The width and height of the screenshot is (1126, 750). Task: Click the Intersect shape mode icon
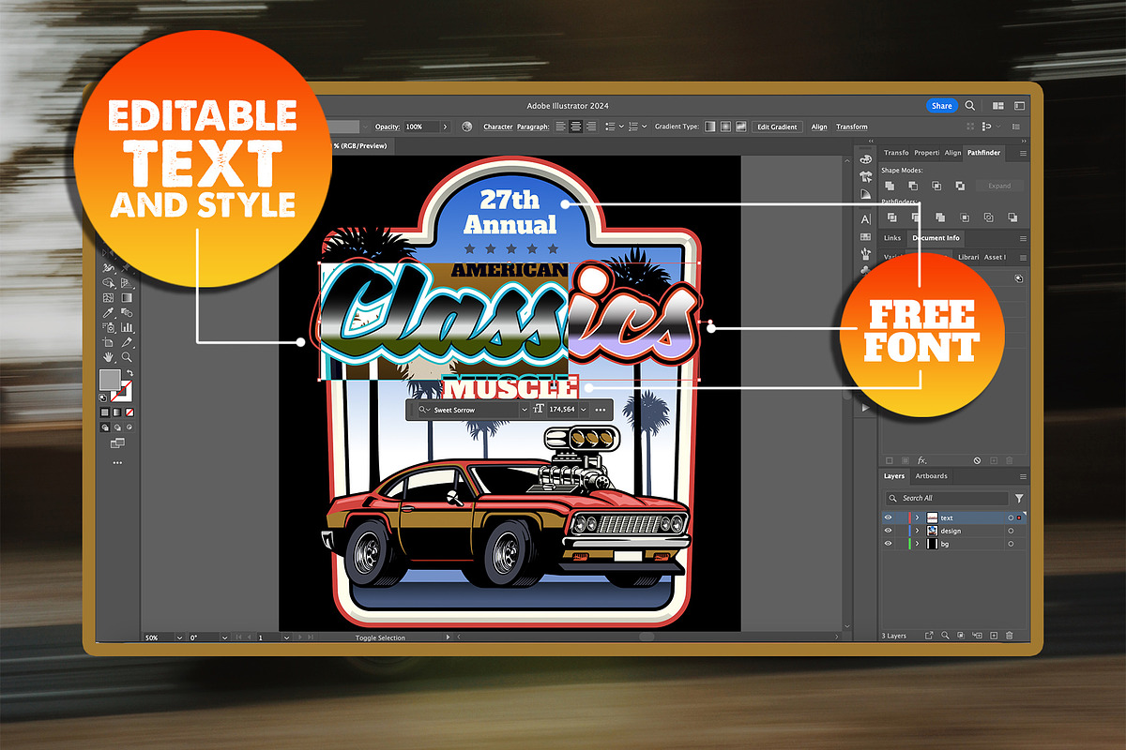click(x=936, y=186)
